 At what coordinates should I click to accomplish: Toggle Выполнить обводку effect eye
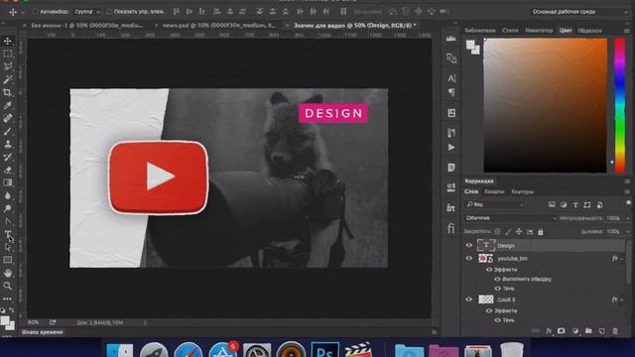point(497,279)
